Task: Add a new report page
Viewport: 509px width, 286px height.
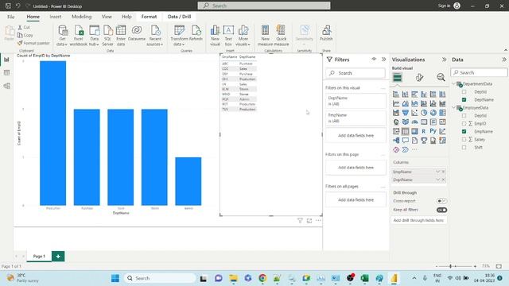Action: 58,256
